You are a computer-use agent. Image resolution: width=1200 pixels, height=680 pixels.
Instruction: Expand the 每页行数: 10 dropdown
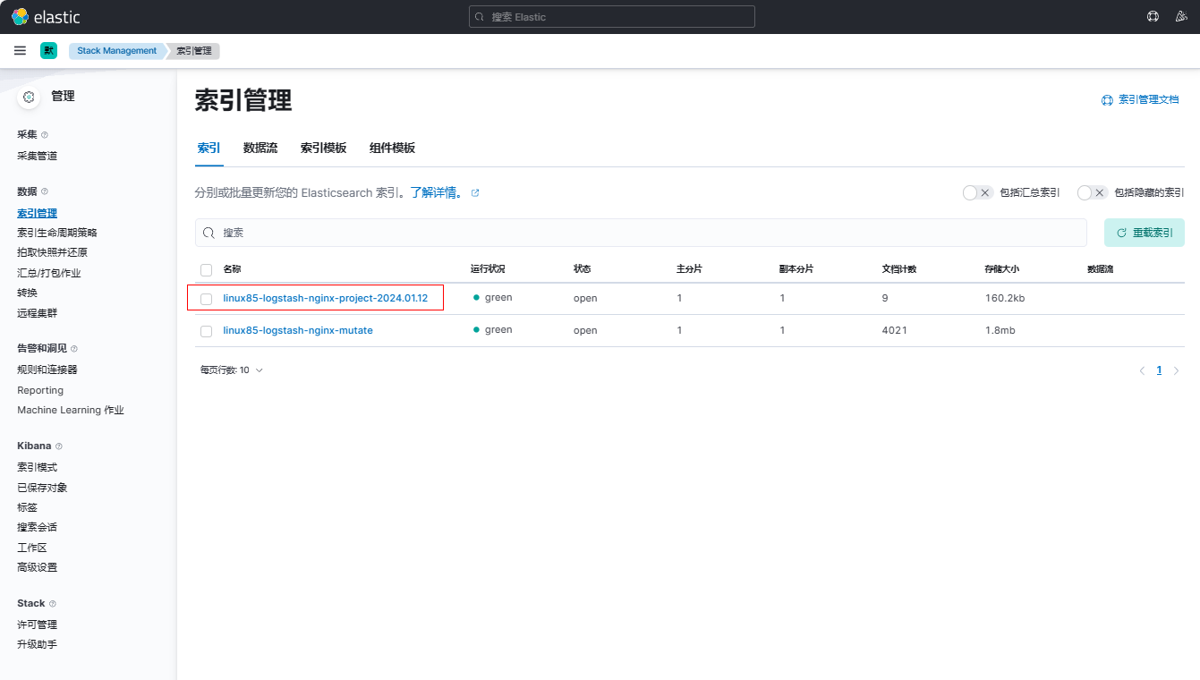click(x=231, y=370)
